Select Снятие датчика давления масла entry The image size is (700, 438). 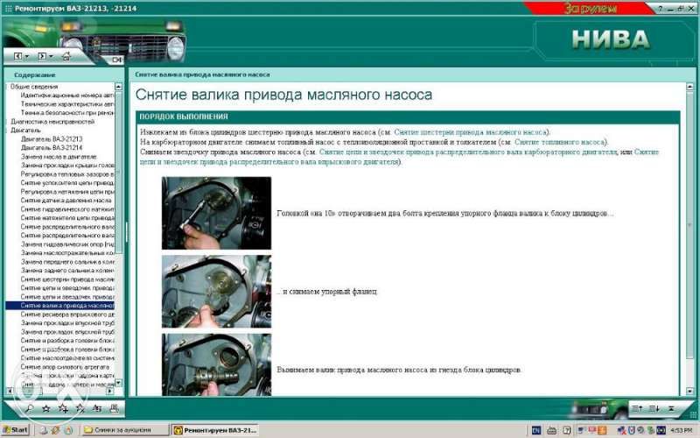click(66, 201)
